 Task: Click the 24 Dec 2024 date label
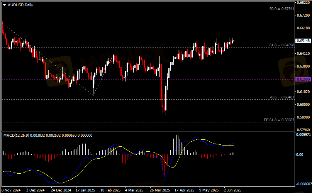61,190
